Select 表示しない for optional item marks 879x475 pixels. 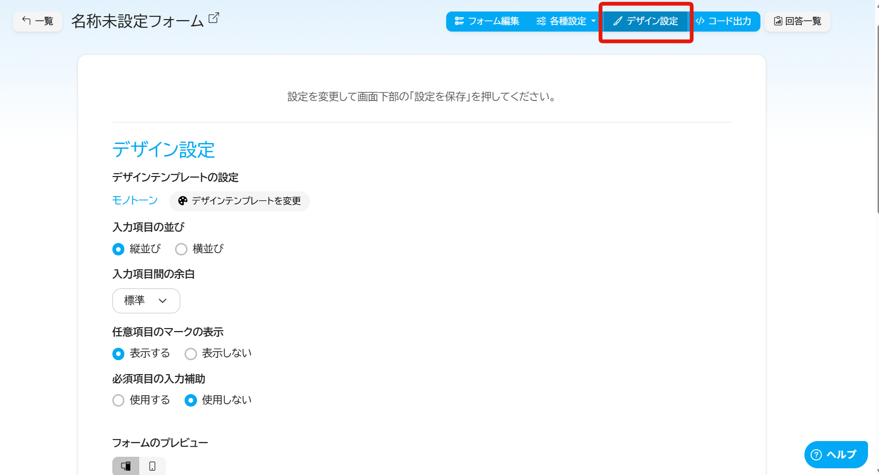191,354
